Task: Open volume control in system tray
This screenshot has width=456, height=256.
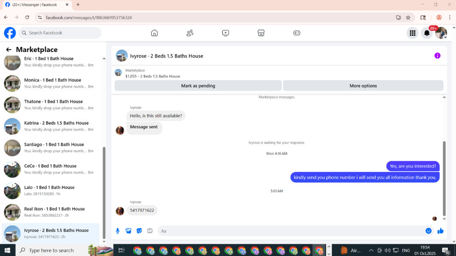Action: (x=387, y=250)
